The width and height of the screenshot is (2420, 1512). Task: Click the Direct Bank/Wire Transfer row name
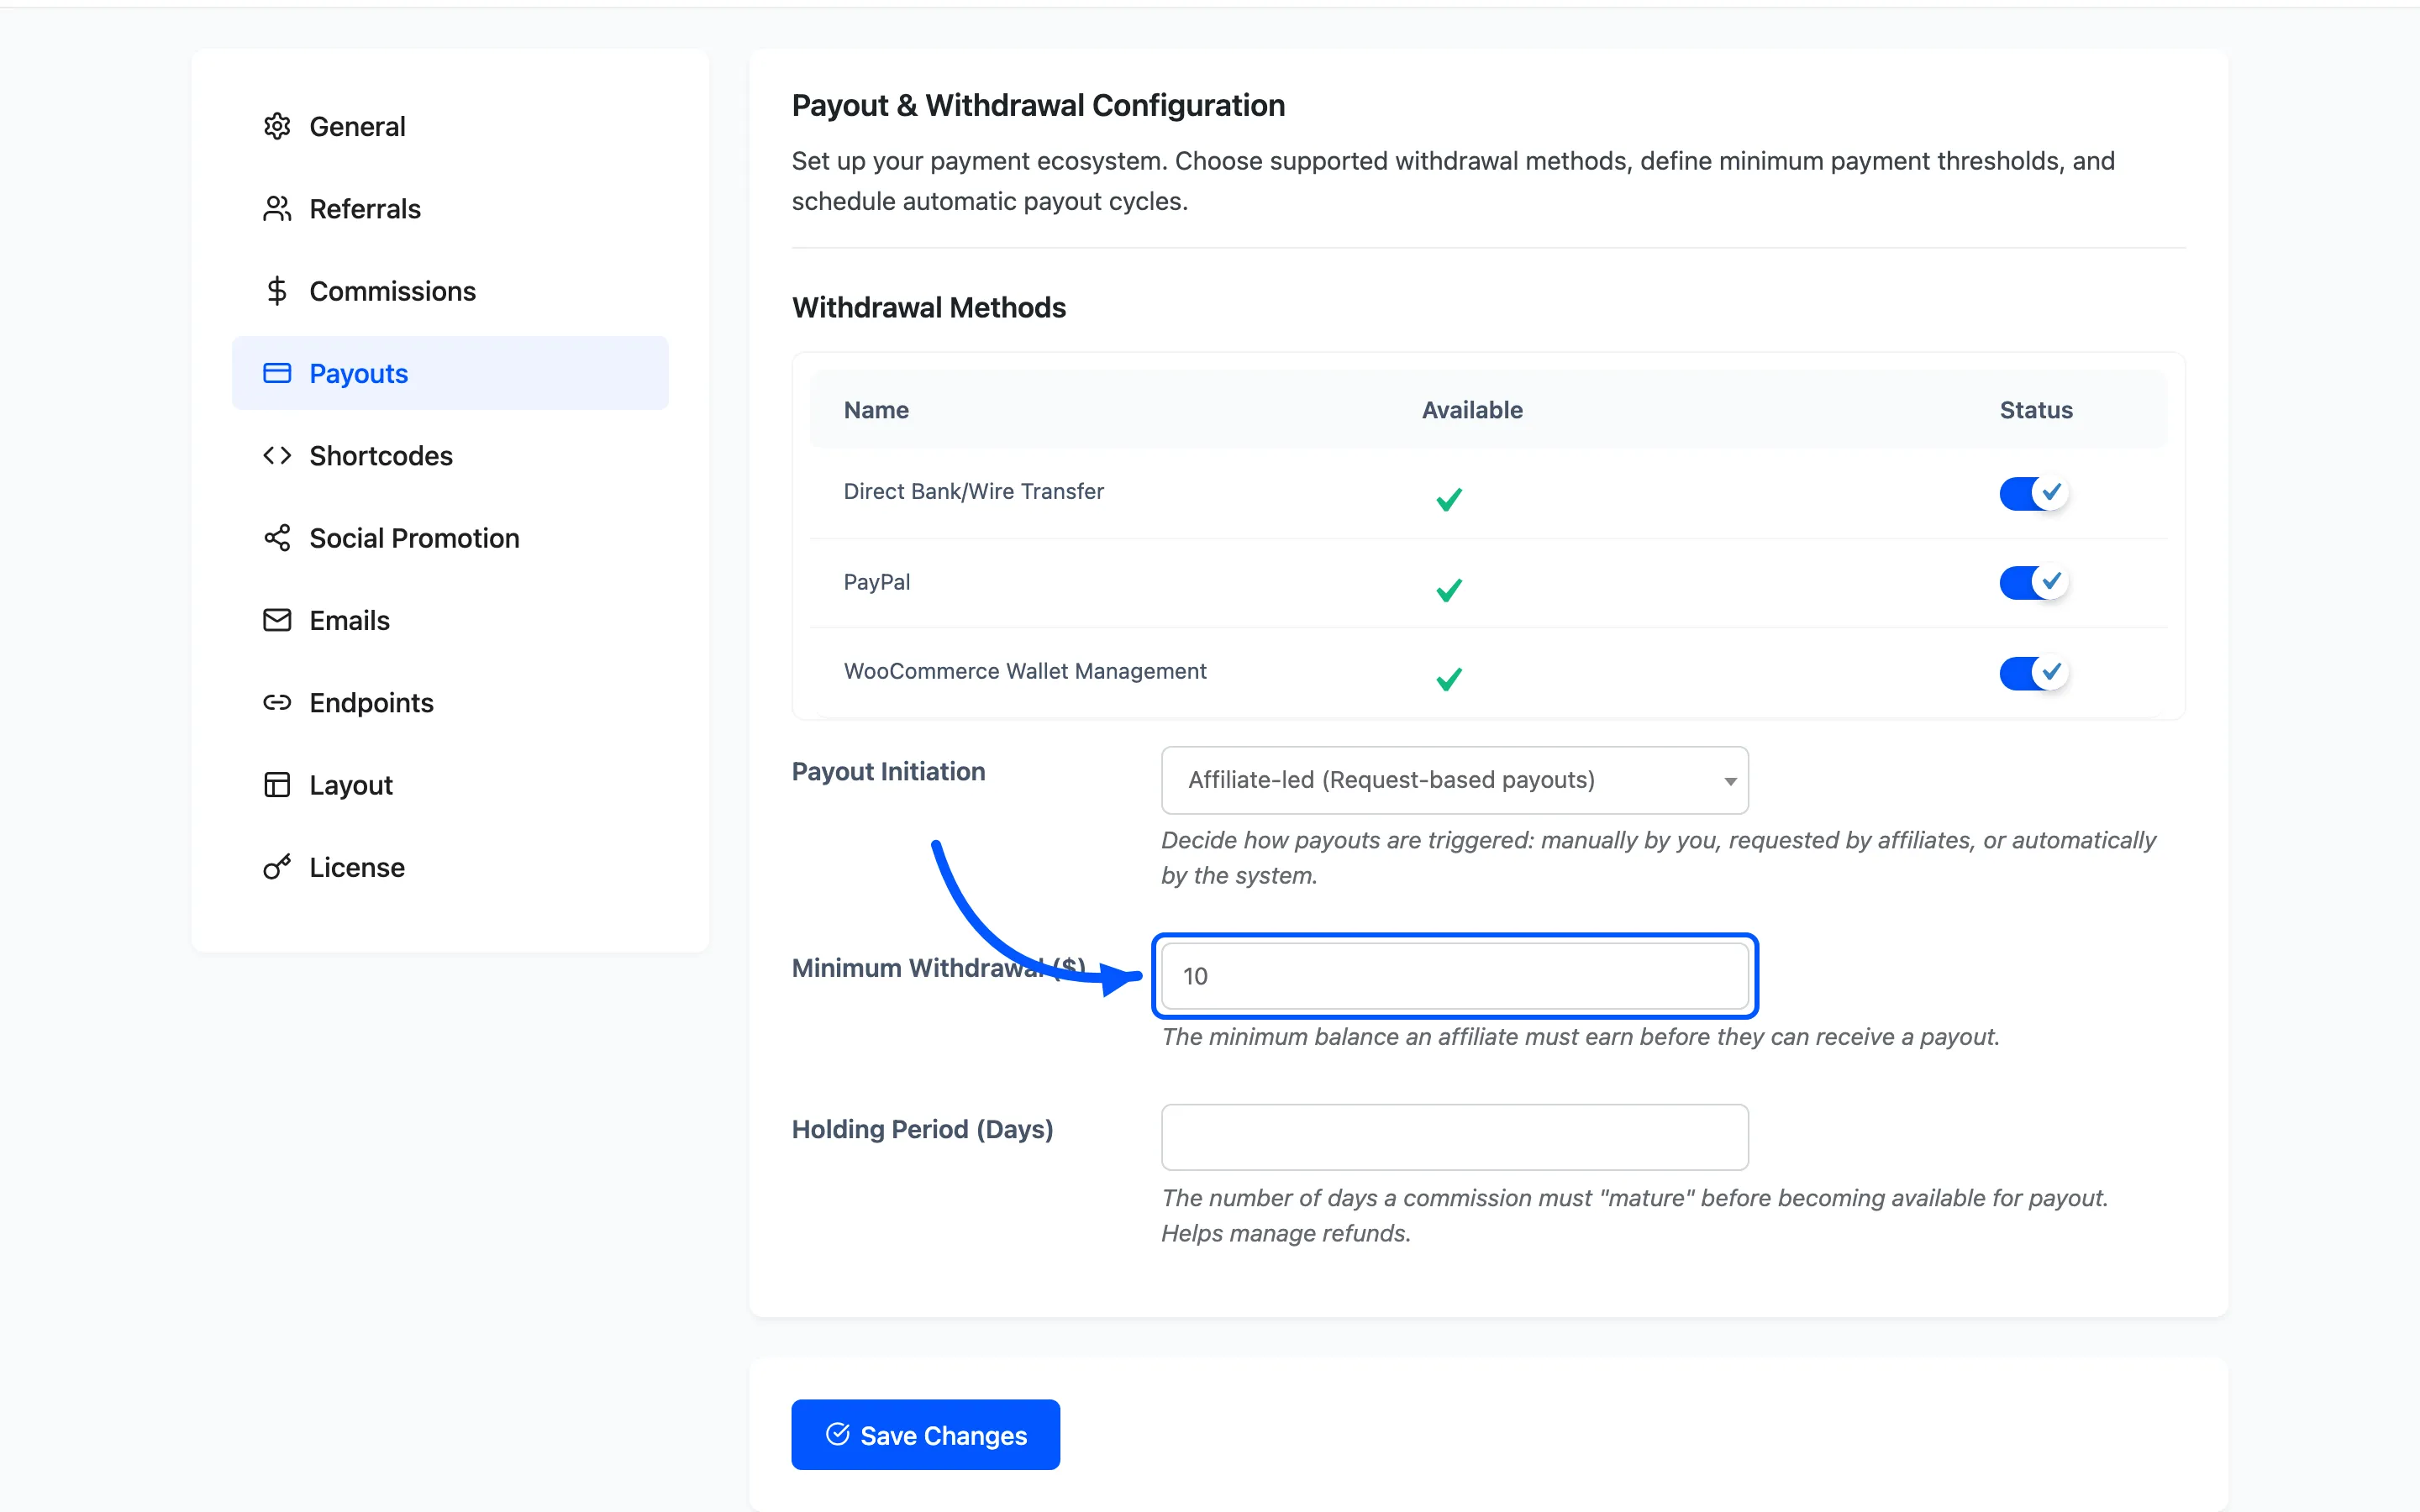[x=973, y=491]
